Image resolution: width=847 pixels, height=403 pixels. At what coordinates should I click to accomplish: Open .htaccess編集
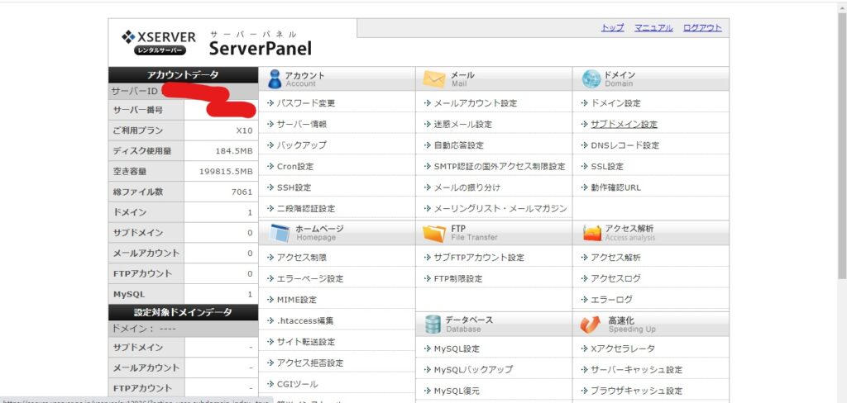click(x=305, y=321)
